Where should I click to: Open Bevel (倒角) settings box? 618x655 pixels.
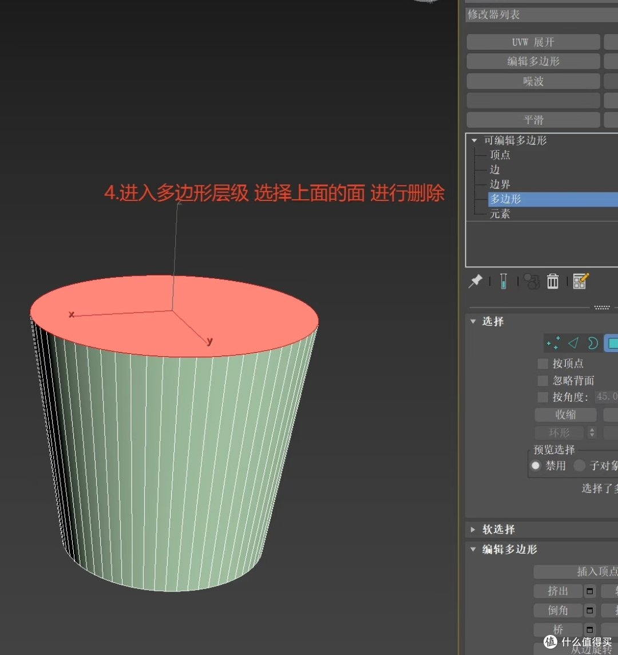pyautogui.click(x=589, y=611)
